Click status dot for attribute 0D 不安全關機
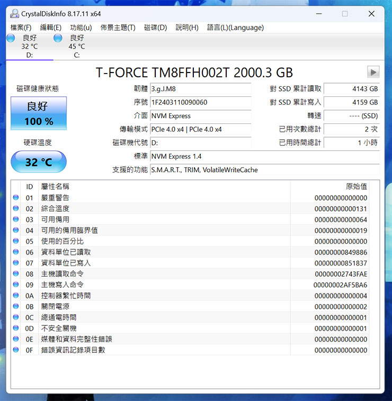This screenshot has height=401, width=392. click(16, 328)
